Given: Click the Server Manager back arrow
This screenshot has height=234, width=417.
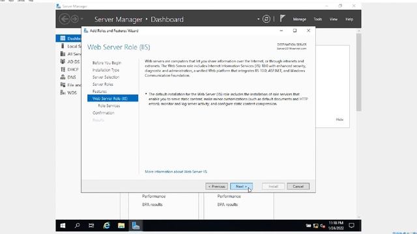Looking at the screenshot, I should 65,19.
